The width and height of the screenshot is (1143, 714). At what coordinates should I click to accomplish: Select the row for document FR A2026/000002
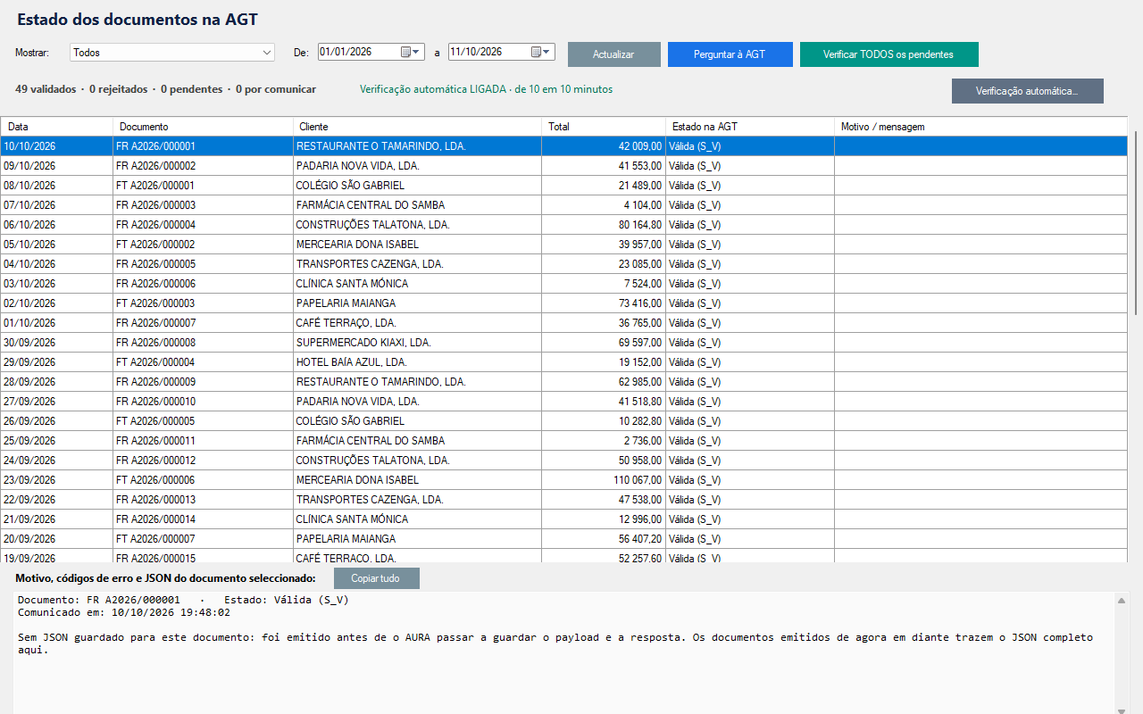tap(563, 166)
